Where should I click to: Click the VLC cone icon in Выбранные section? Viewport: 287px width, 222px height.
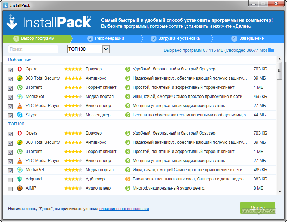(x=20, y=106)
